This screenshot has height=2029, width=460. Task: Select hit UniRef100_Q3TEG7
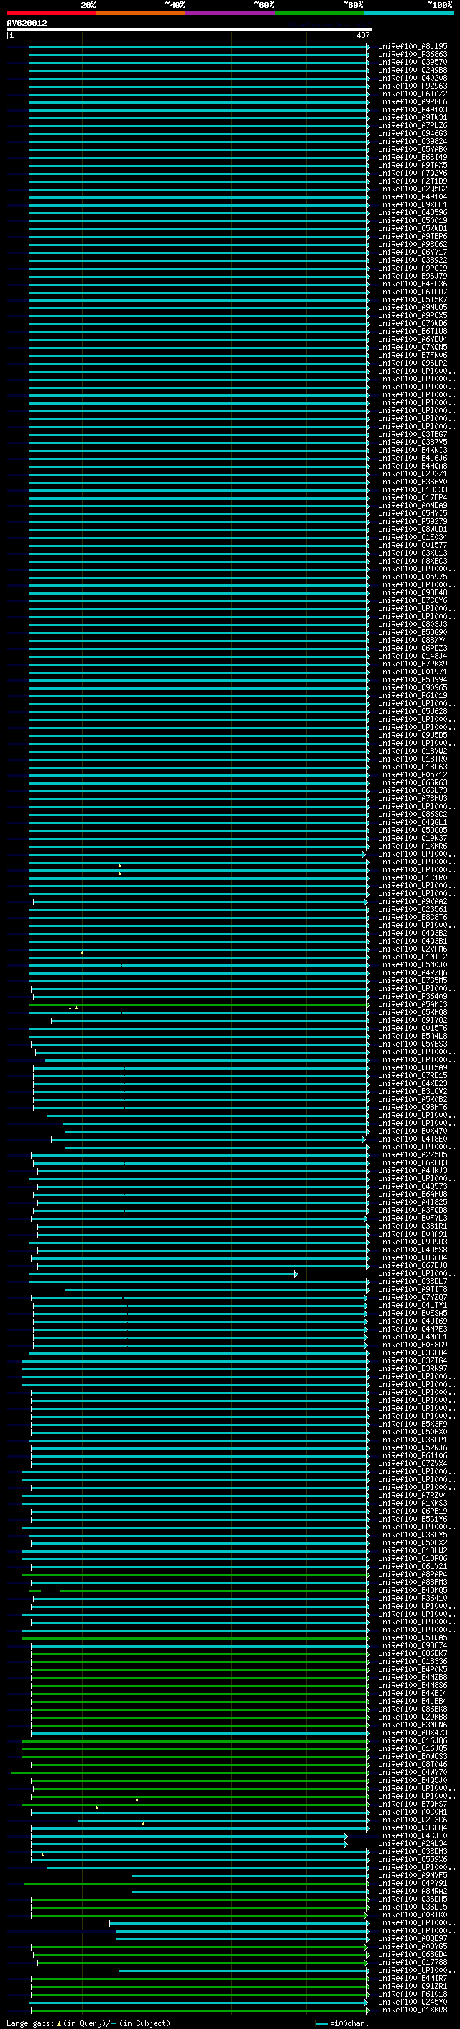[413, 434]
